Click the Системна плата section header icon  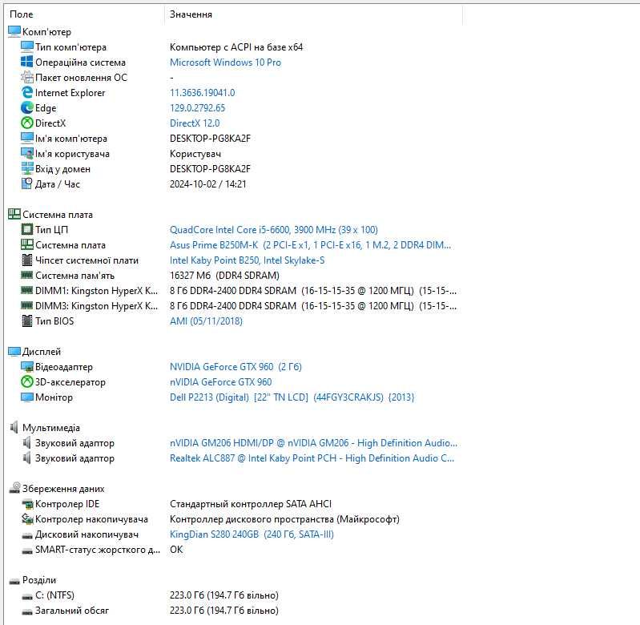(x=14, y=214)
